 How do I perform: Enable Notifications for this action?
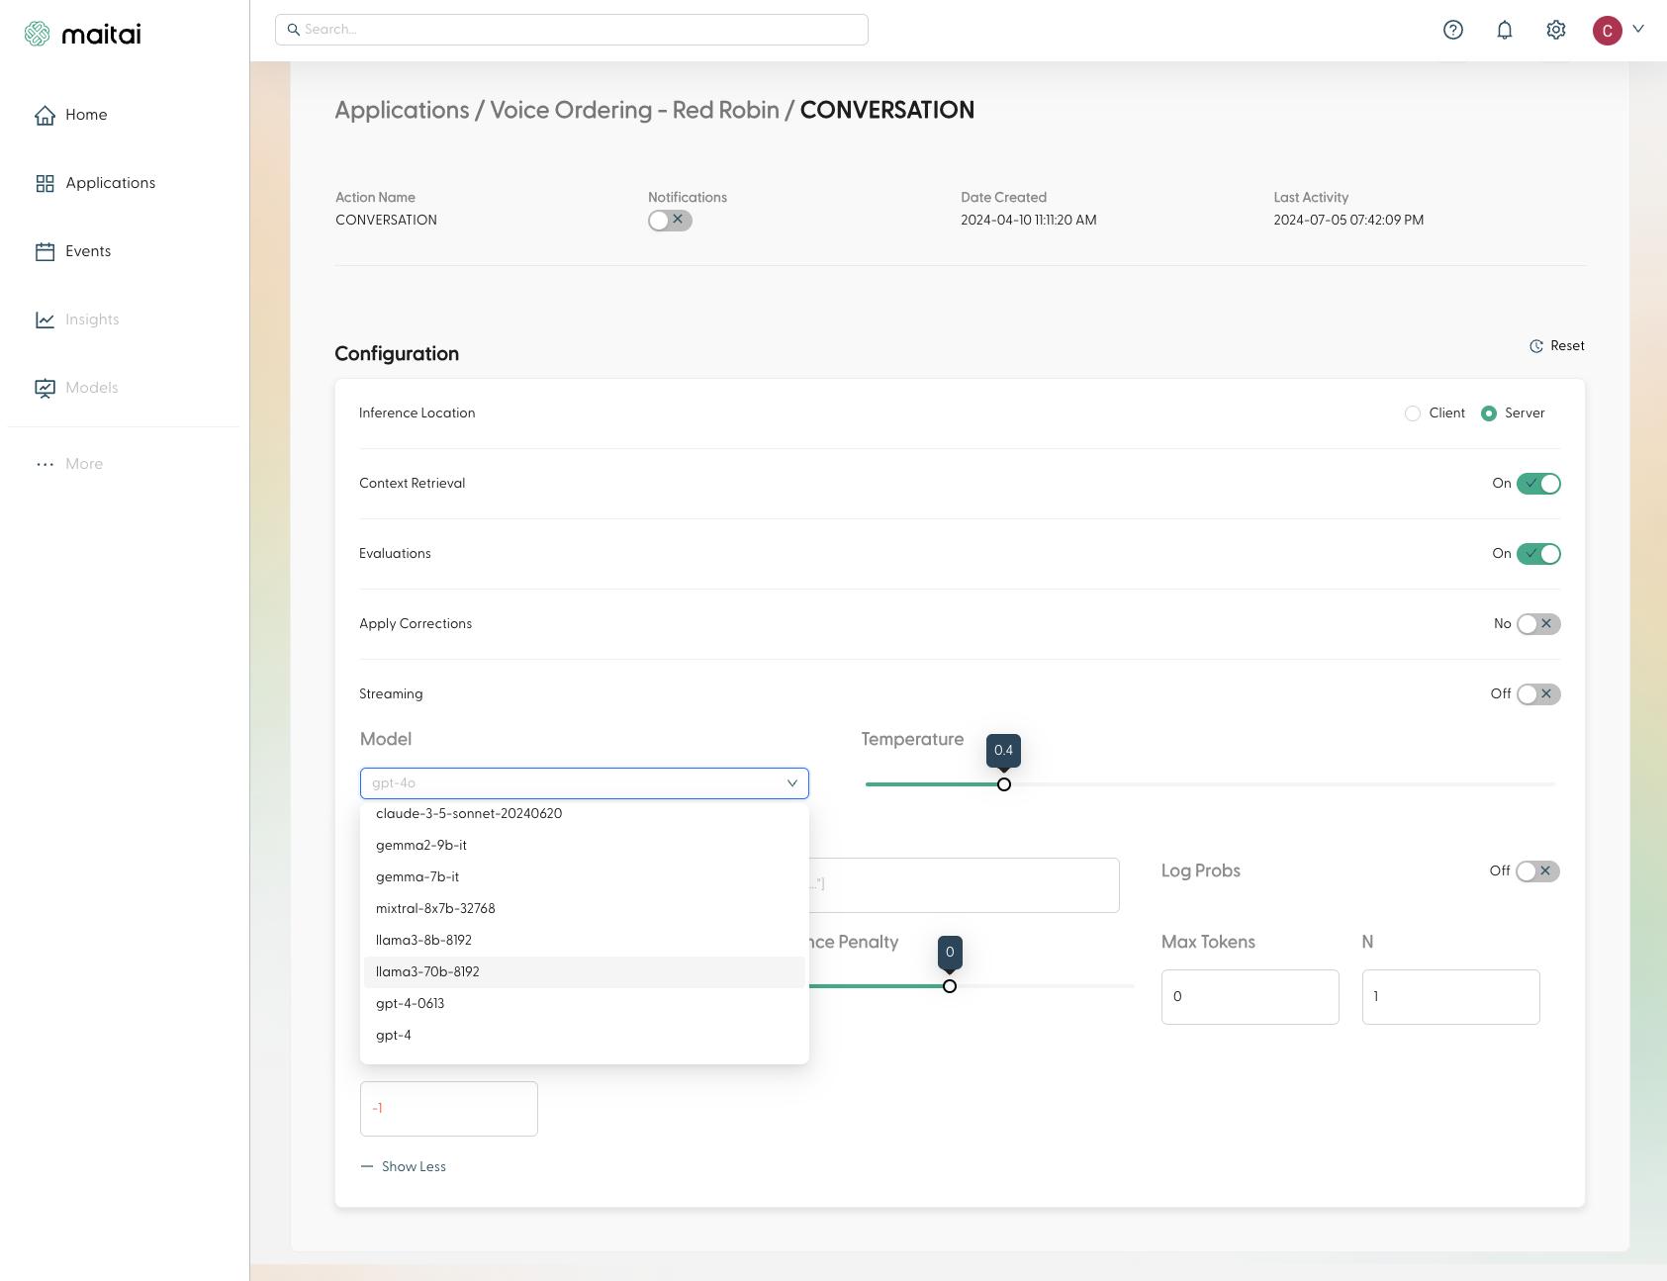(x=670, y=220)
